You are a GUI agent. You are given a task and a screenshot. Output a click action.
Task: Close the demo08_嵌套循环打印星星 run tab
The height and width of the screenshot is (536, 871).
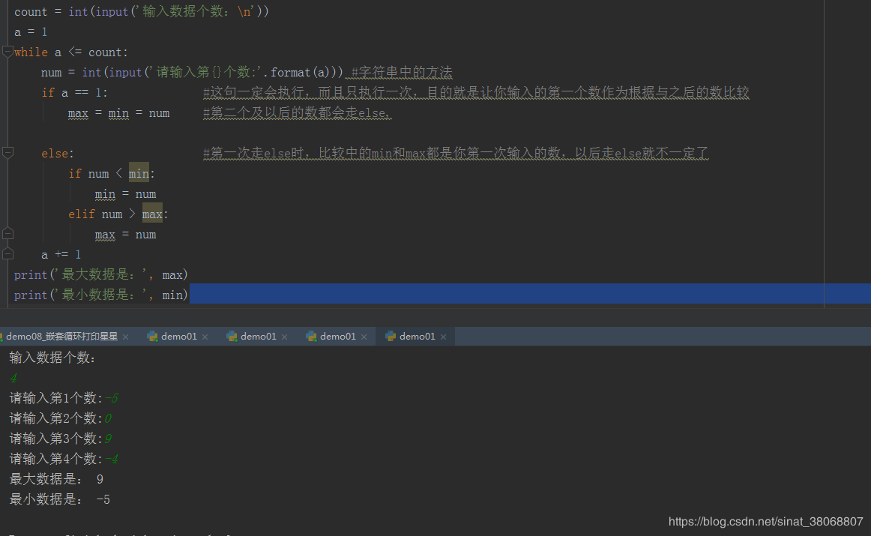[x=126, y=337]
